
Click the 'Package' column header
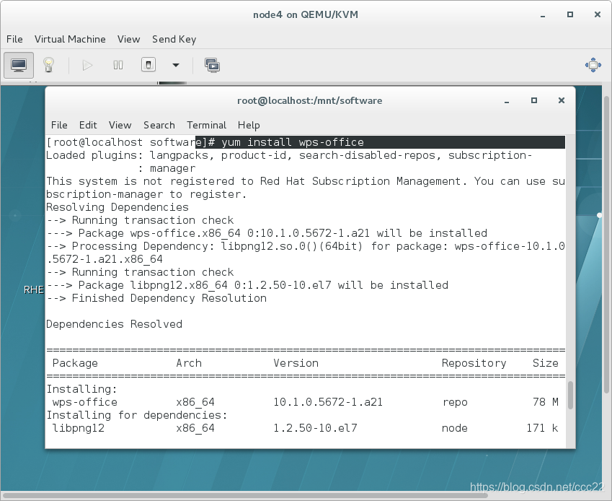(x=75, y=363)
